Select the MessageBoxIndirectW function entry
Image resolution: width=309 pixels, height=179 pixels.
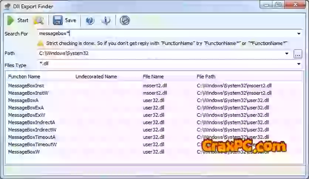tap(32, 130)
